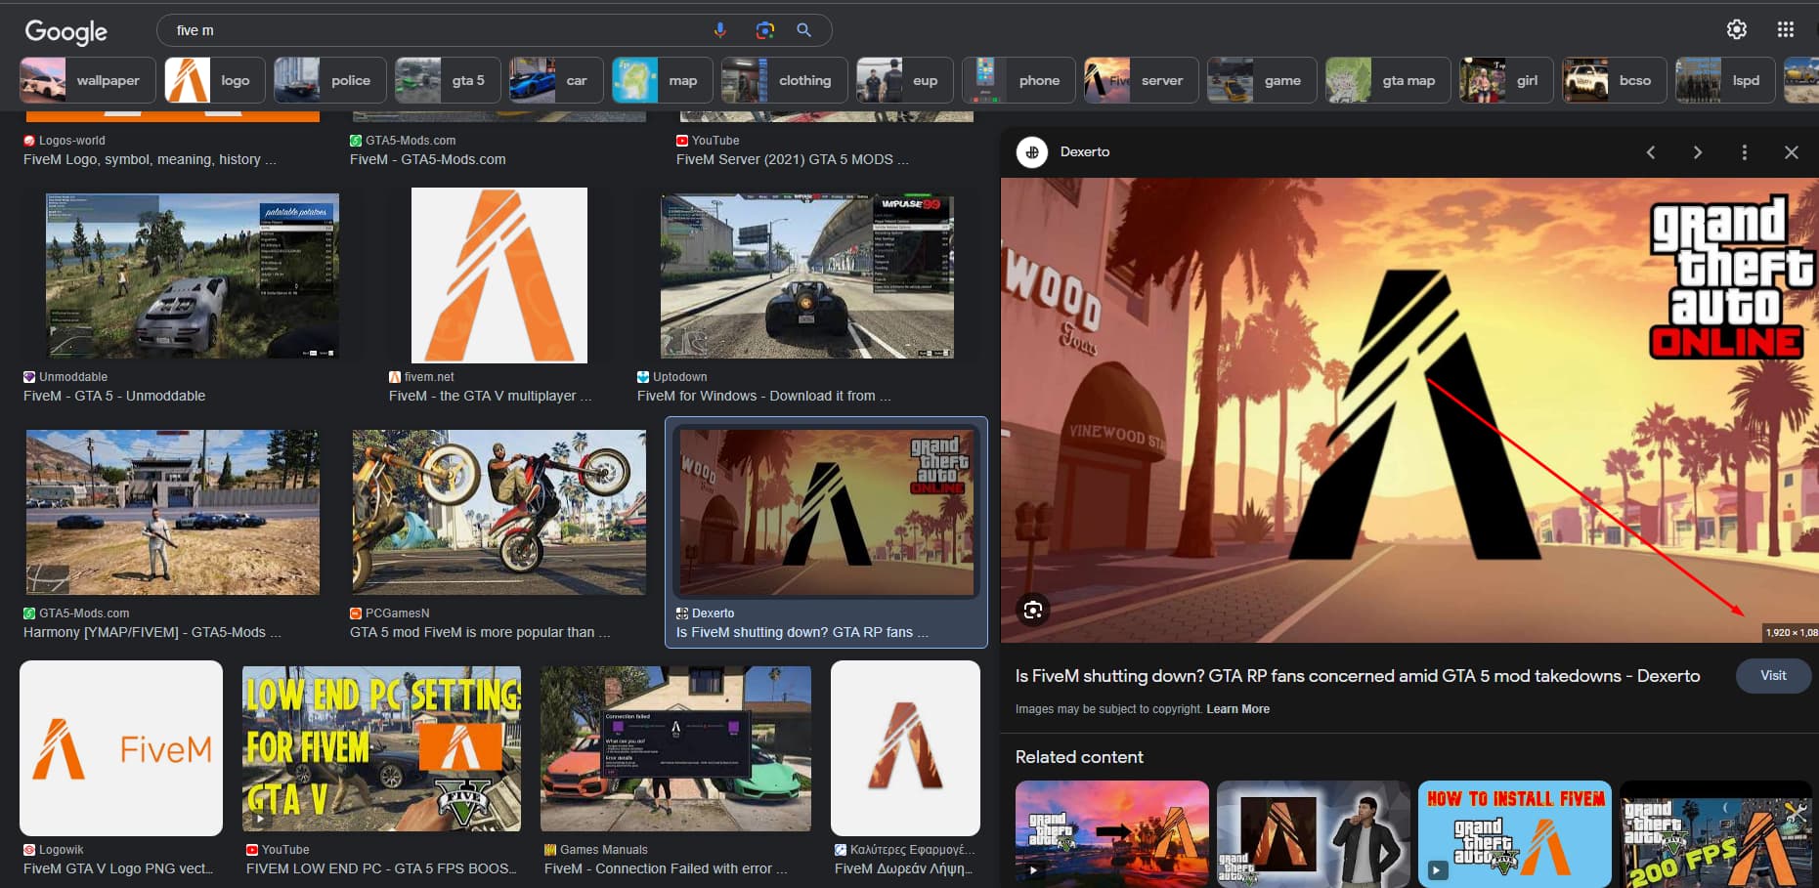Image resolution: width=1819 pixels, height=888 pixels.
Task: Open Google Lens image search
Action: (764, 30)
